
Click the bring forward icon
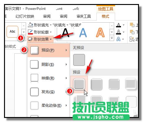[132, 25]
